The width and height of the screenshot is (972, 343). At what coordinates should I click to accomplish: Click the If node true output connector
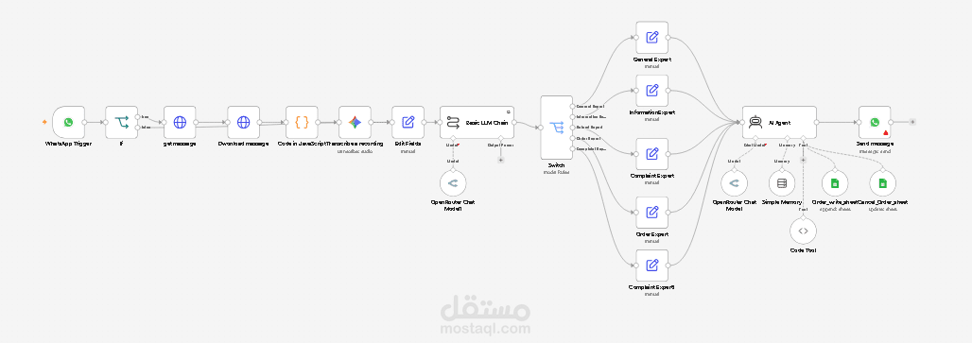(138, 116)
